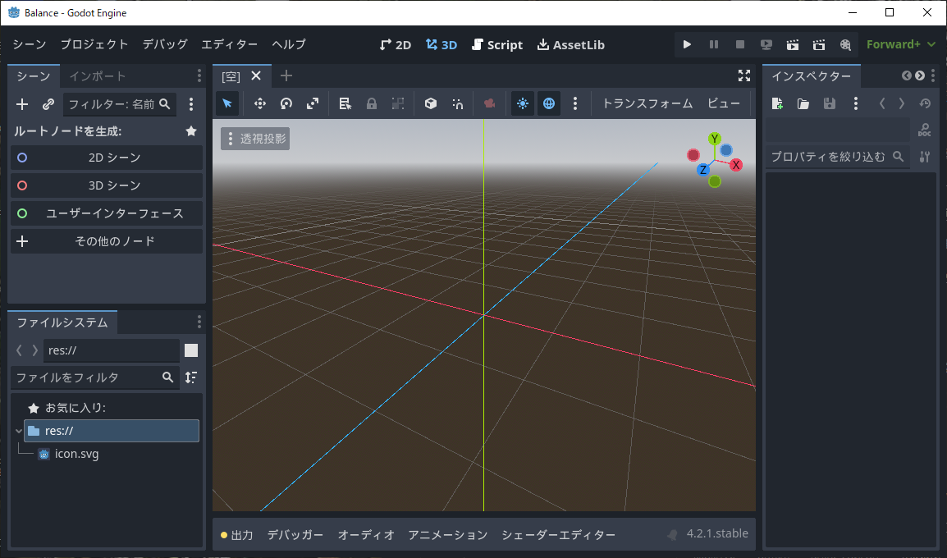Switch to the インポート tab
This screenshot has width=947, height=558.
96,75
